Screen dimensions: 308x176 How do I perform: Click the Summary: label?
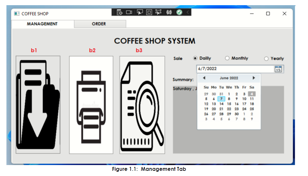[183, 80]
